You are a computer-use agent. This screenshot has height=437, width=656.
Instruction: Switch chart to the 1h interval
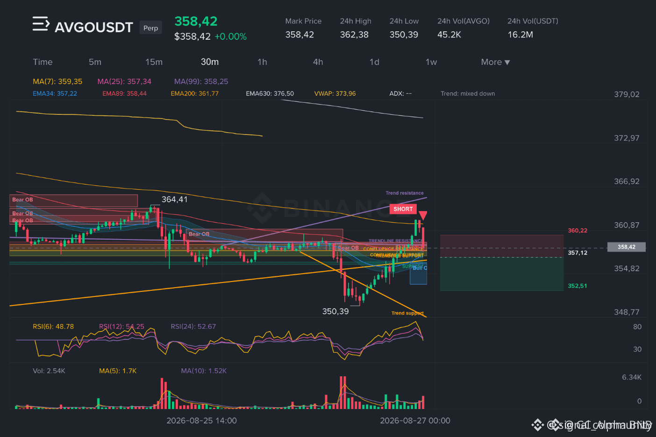click(x=262, y=62)
